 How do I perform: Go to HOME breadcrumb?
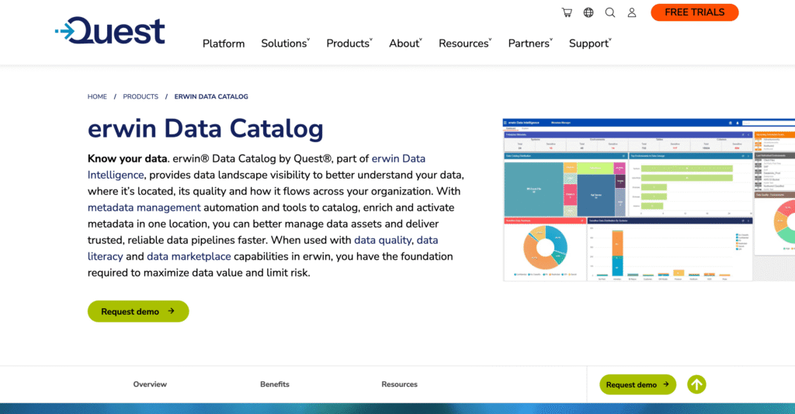coord(97,96)
